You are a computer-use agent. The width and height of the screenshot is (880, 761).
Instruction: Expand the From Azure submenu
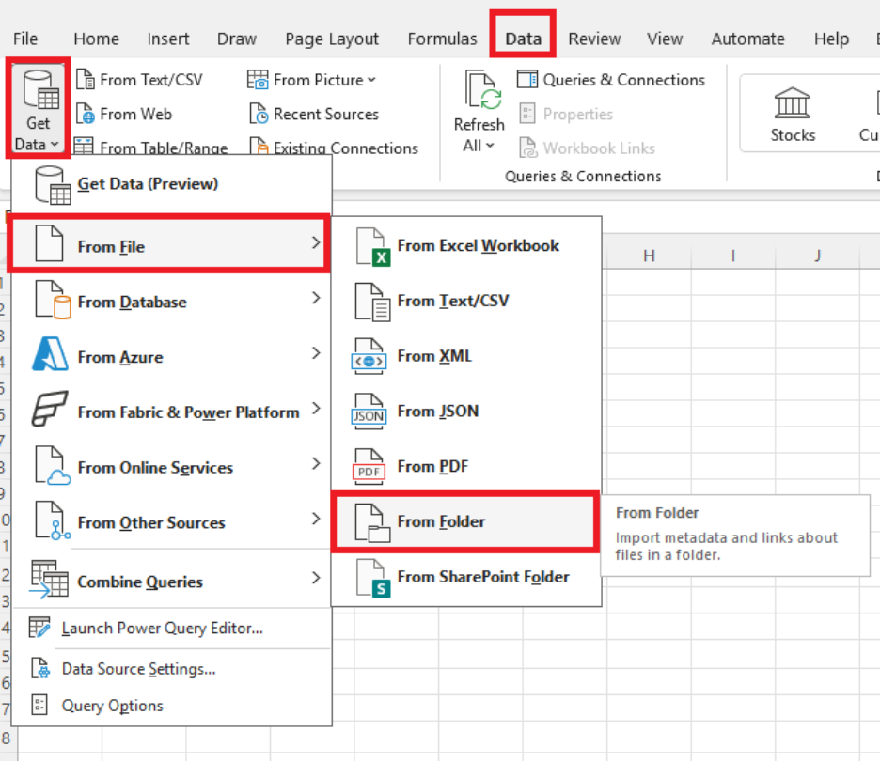(171, 357)
